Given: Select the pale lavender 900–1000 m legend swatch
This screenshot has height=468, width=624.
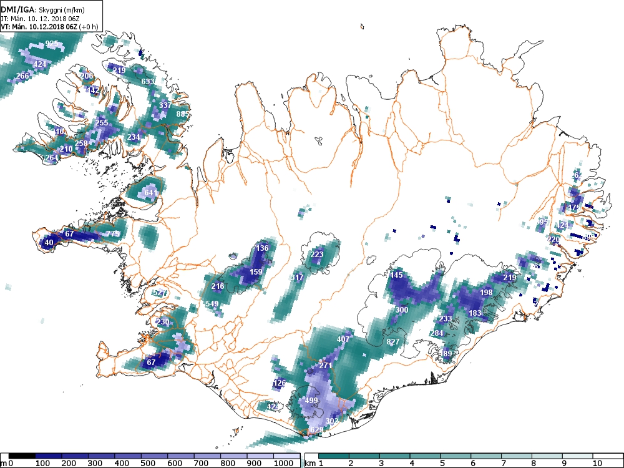Looking at the screenshot, I should (x=260, y=456).
